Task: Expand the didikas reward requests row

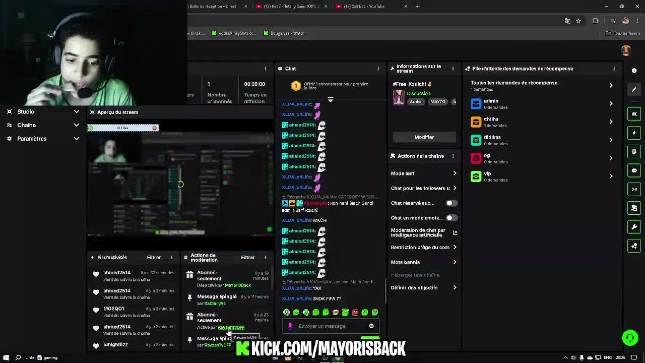Action: pos(542,140)
